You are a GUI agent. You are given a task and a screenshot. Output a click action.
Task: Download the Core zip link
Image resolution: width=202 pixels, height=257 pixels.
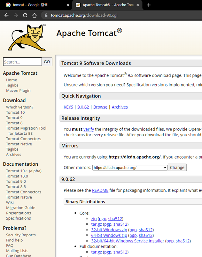point(94,219)
